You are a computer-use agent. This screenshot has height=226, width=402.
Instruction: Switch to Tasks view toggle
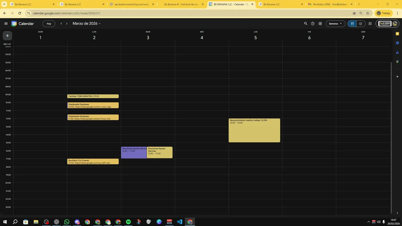361,24
